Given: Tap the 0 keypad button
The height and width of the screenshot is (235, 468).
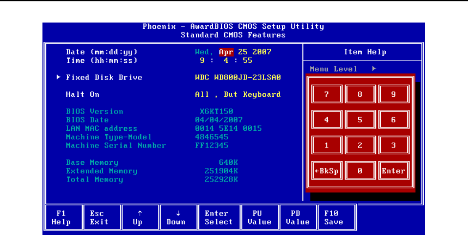Looking at the screenshot, I should pyautogui.click(x=360, y=171).
